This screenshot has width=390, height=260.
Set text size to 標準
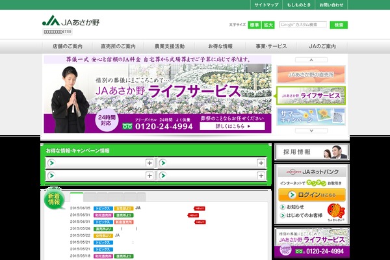(x=254, y=25)
